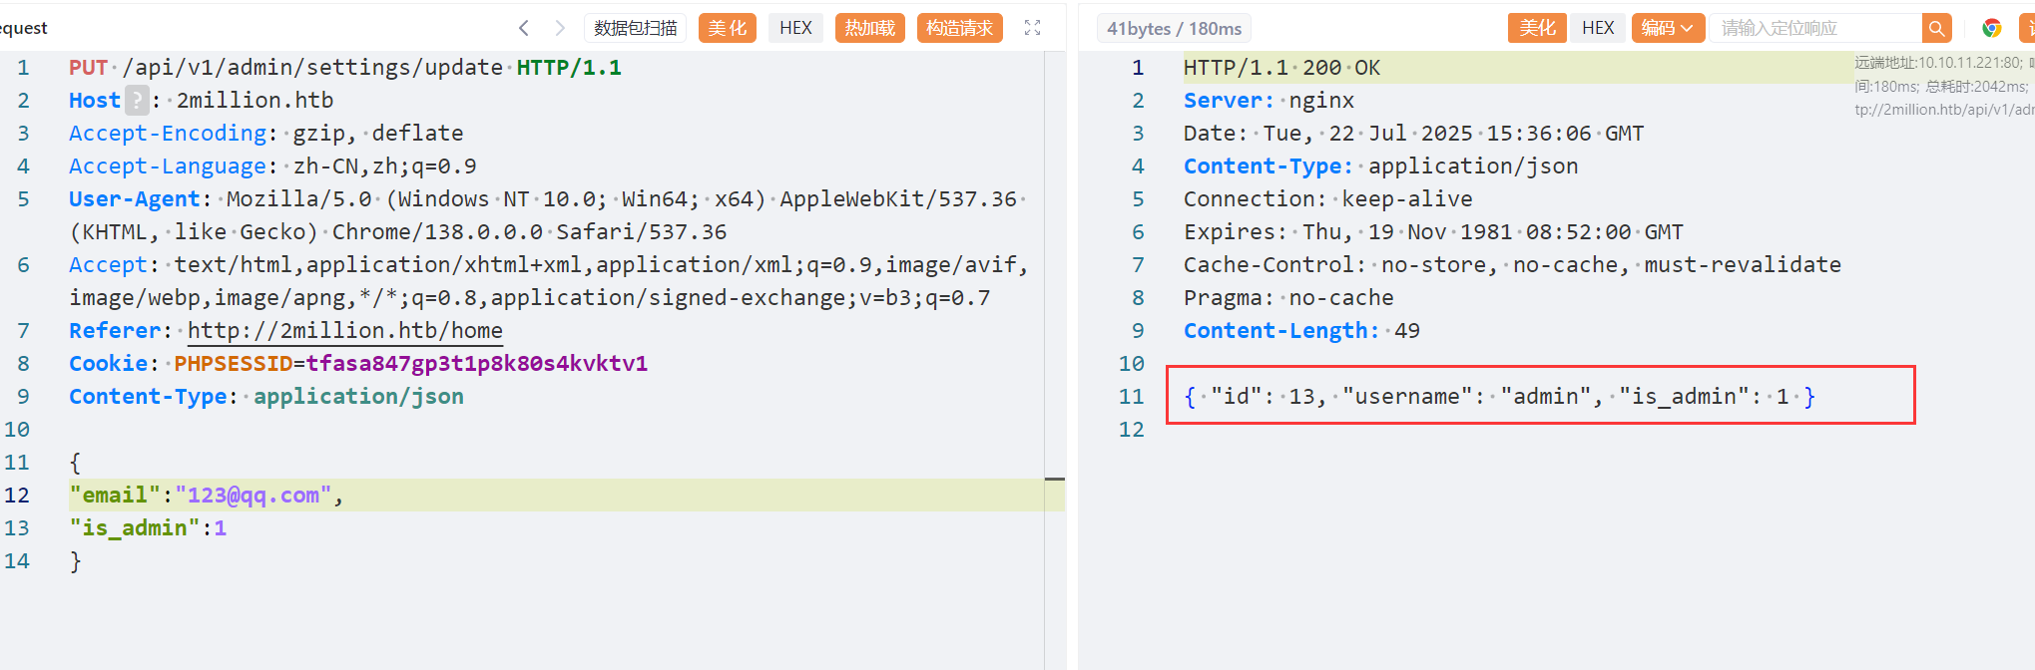The height and width of the screenshot is (670, 2035).
Task: Click the 构造请求 construct request button
Action: tap(958, 28)
